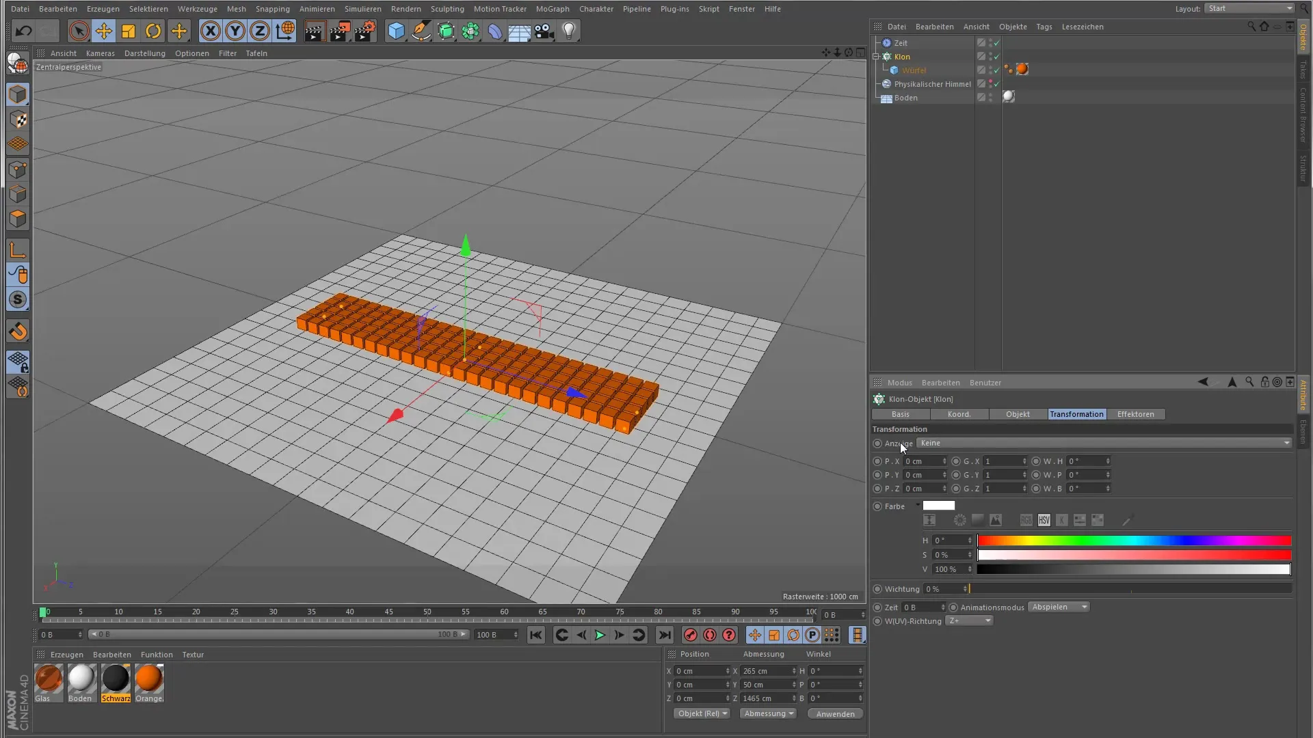Image resolution: width=1313 pixels, height=738 pixels.
Task: Switch to the Koord. tab
Action: click(x=959, y=414)
